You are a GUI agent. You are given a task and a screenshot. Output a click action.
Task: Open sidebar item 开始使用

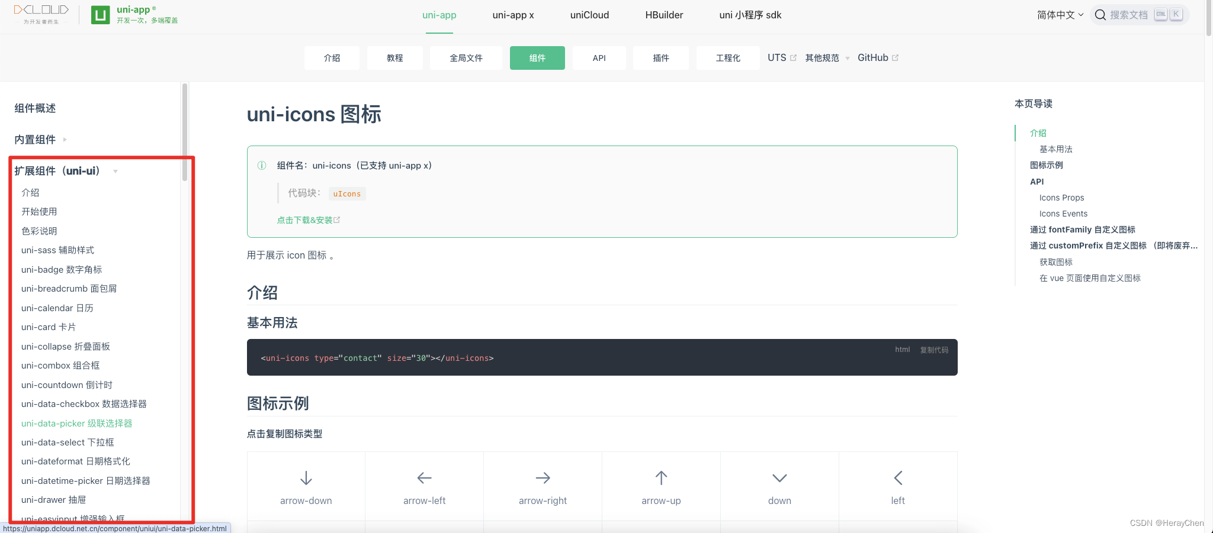39,212
